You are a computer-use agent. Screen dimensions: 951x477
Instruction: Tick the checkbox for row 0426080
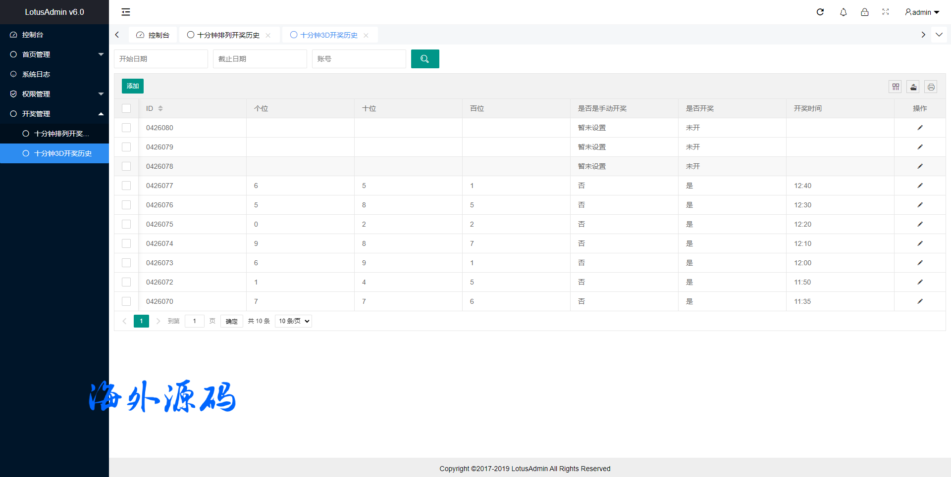tap(126, 128)
